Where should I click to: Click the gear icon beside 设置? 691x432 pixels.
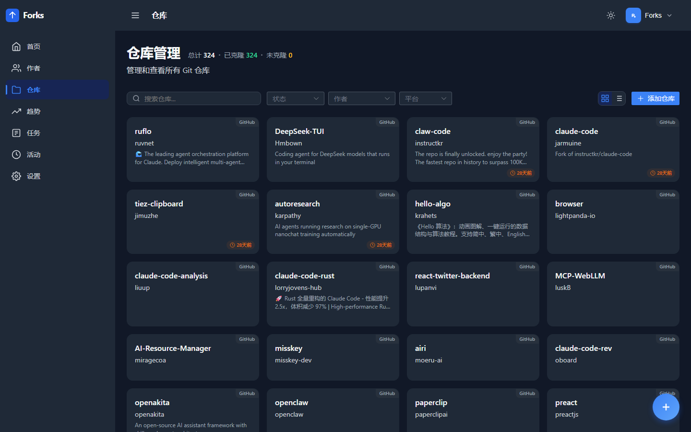tap(16, 176)
